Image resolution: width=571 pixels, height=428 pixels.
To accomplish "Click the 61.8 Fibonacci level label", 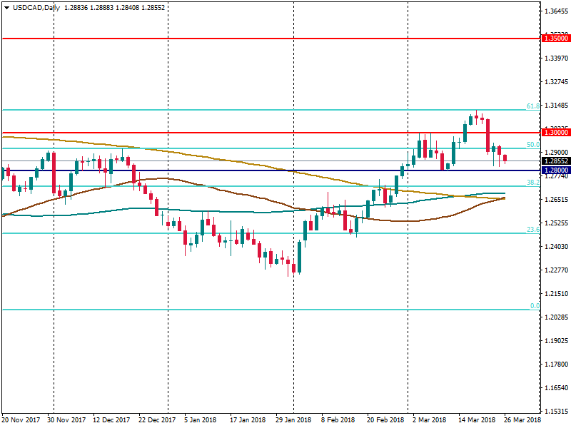I will [532, 106].
